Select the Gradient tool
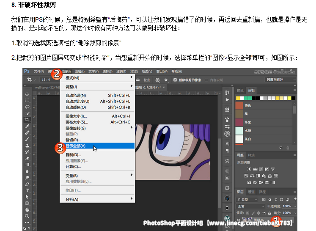316x231 pixels. tap(27, 165)
